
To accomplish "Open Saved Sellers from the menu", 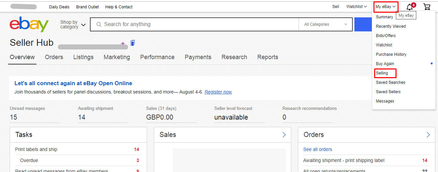I will (388, 92).
